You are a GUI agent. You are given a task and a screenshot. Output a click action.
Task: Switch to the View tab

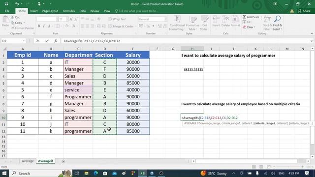pos(107,11)
